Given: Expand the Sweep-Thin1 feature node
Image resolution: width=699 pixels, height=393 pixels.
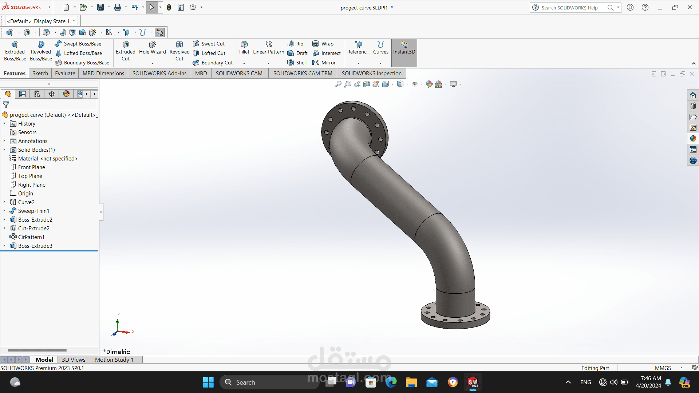Looking at the screenshot, I should (4, 211).
